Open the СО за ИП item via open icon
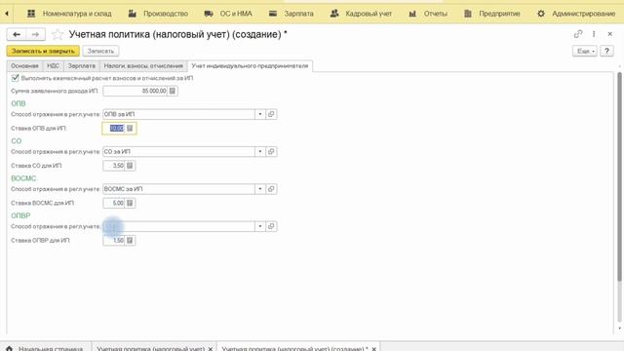Image resolution: width=624 pixels, height=351 pixels. point(271,152)
